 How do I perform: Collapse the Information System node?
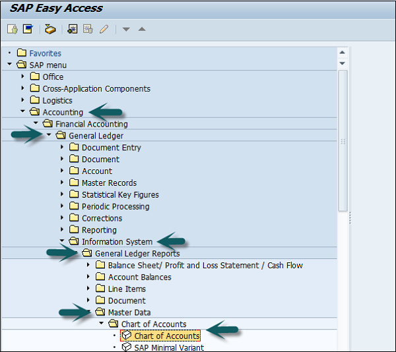click(x=62, y=241)
